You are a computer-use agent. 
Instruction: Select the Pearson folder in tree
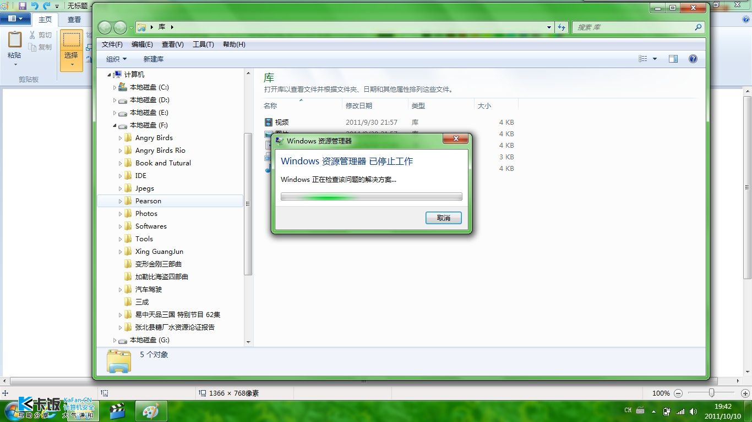tap(148, 201)
